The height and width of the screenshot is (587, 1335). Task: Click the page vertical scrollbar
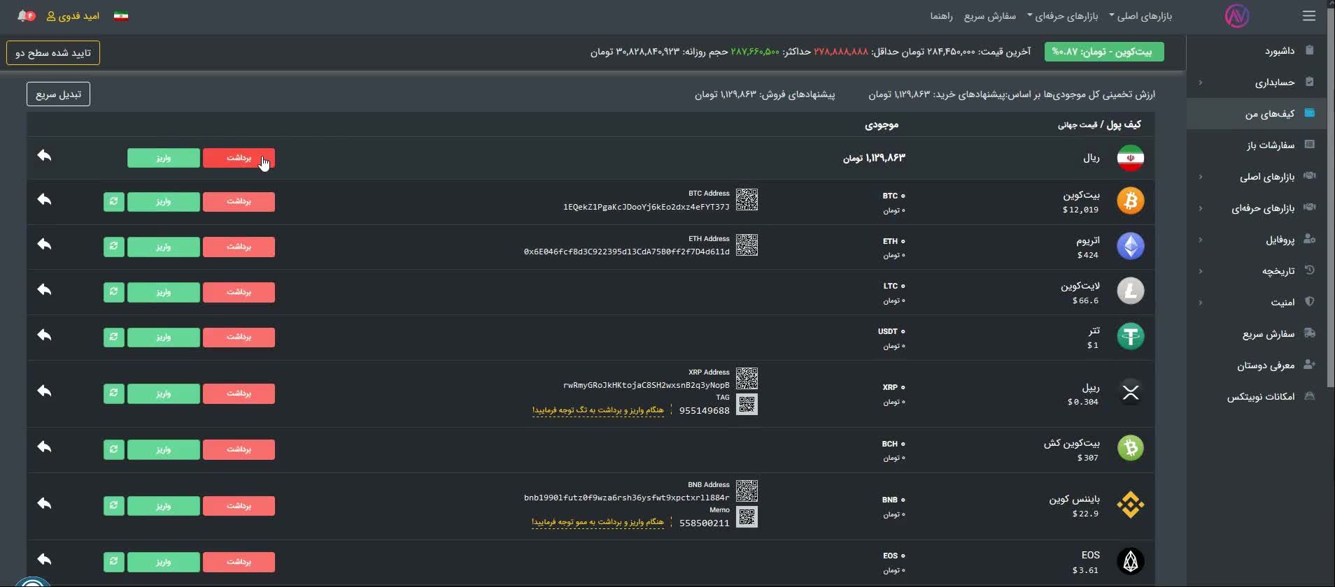point(1330,210)
